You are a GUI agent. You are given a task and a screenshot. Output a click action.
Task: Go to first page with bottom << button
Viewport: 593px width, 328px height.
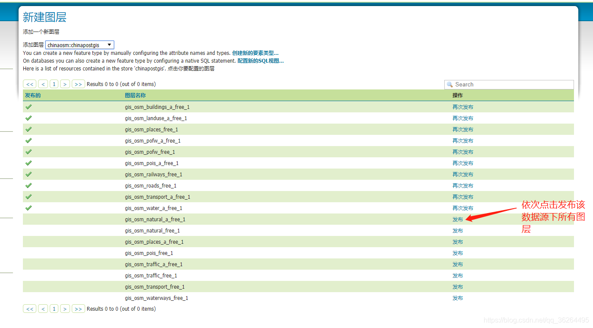(30, 309)
